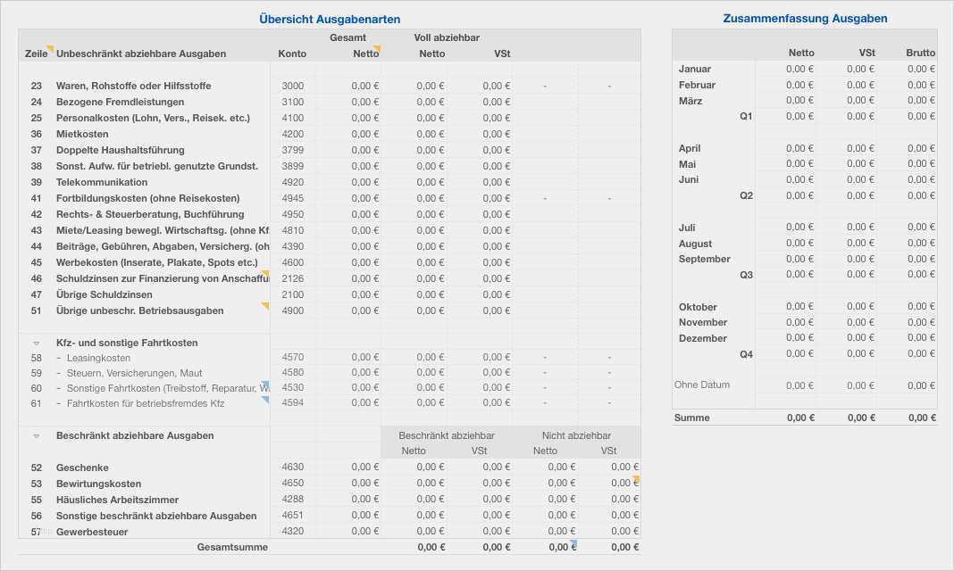Viewport: 954px width, 571px height.
Task: Open comment marker on Übrige unbeschr. Betriebsausgaben
Action: click(265, 306)
